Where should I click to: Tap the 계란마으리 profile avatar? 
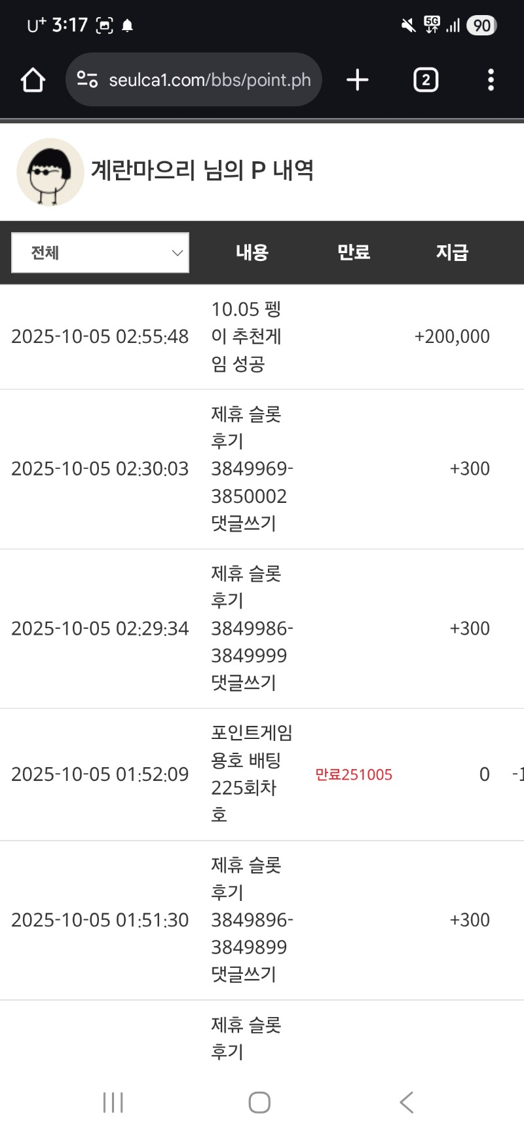[50, 172]
